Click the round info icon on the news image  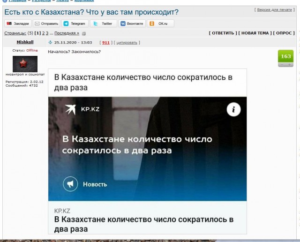233,110
